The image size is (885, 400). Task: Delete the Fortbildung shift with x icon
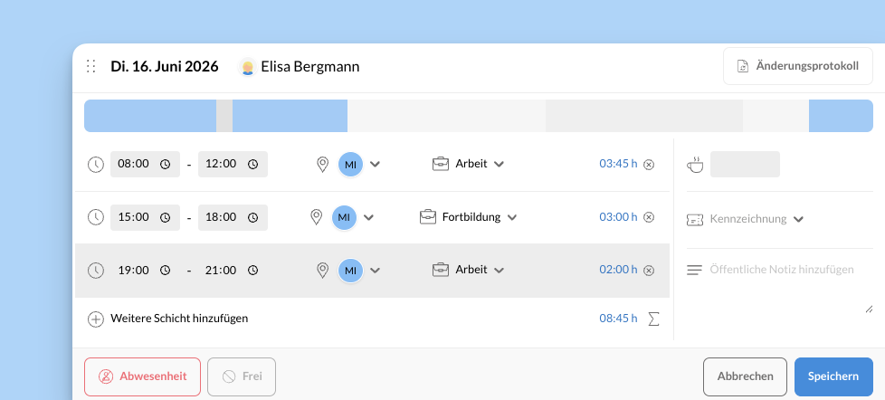[x=649, y=217]
